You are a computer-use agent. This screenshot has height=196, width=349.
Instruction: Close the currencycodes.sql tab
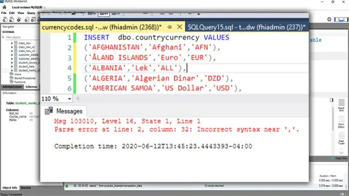[179, 27]
